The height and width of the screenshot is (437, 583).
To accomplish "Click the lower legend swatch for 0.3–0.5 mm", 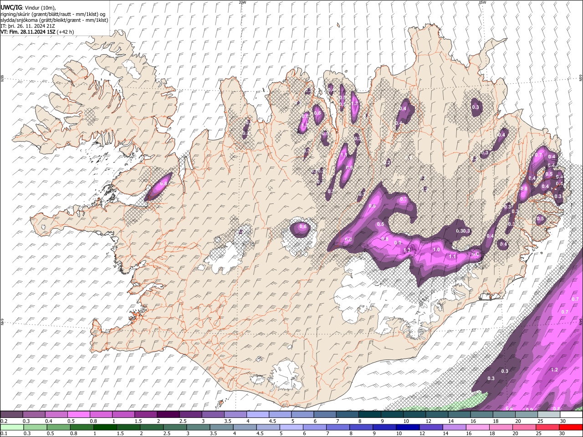I will (35, 427).
